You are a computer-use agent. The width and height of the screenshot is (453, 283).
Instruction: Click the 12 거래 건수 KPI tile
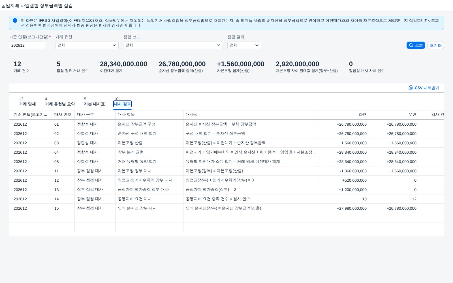coord(21,67)
